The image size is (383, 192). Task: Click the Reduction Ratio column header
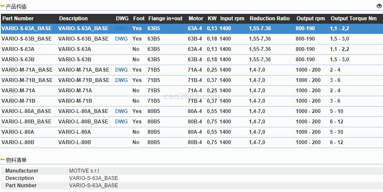tap(269, 19)
